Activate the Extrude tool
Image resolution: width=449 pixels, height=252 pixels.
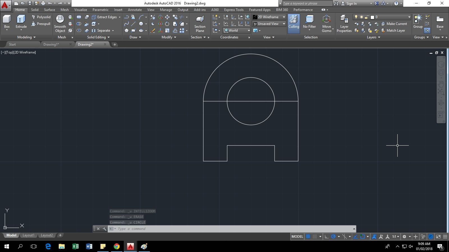tap(21, 22)
